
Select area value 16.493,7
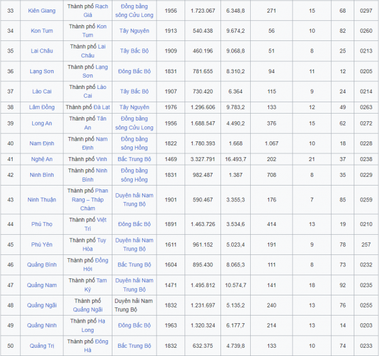click(x=236, y=159)
